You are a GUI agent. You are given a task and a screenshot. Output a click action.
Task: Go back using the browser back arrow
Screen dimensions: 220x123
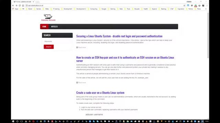pyautogui.click(x=13, y=5)
